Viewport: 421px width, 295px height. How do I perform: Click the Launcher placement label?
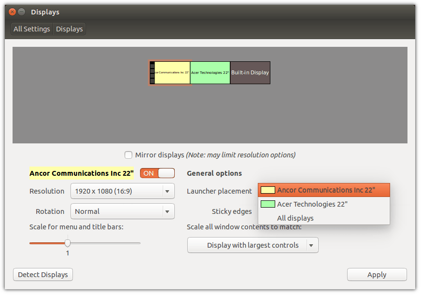point(219,191)
